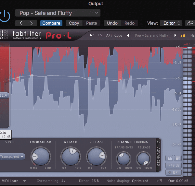195x186 pixels.
Task: Click the gain slider handle showing 11.4
Action: pyautogui.click(x=4, y=95)
